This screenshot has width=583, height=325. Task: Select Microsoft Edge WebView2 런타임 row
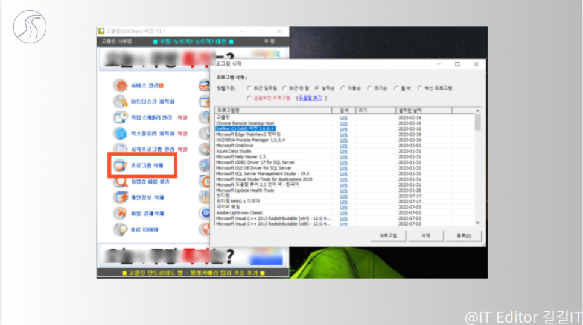(345, 134)
